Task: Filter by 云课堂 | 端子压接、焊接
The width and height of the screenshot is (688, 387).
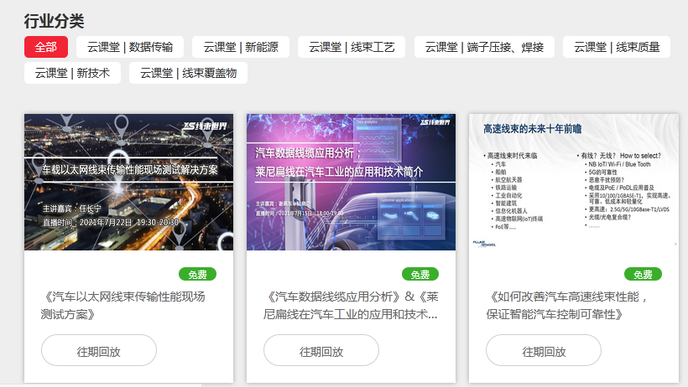Action: (484, 47)
